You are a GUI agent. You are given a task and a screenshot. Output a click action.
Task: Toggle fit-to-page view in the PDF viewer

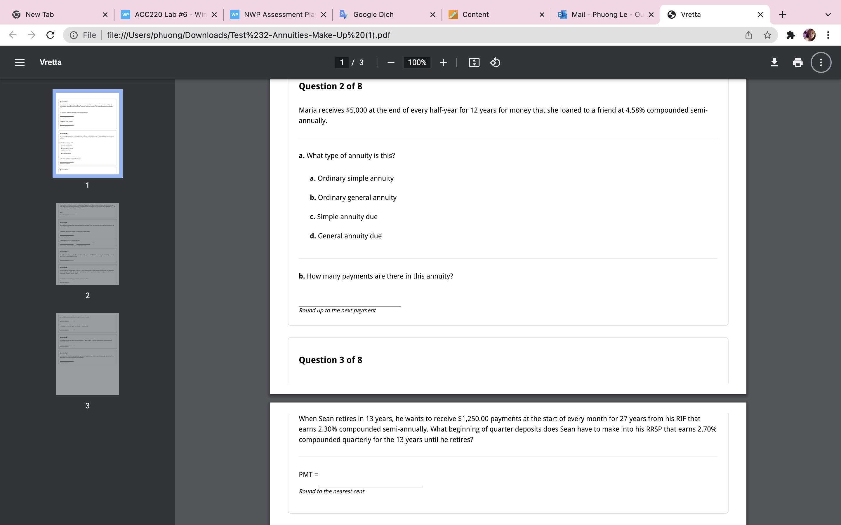pyautogui.click(x=473, y=62)
